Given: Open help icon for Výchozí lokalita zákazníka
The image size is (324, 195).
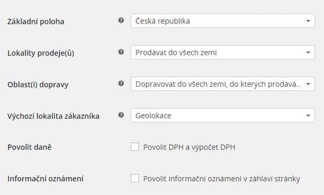Looking at the screenshot, I should click(121, 115).
